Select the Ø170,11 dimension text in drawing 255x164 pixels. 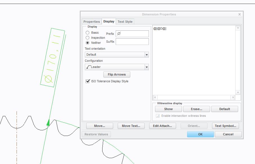53,58
